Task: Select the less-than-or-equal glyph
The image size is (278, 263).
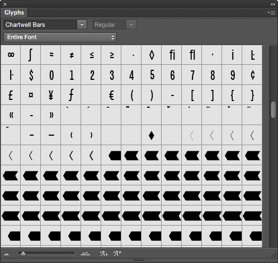Action: pos(91,55)
